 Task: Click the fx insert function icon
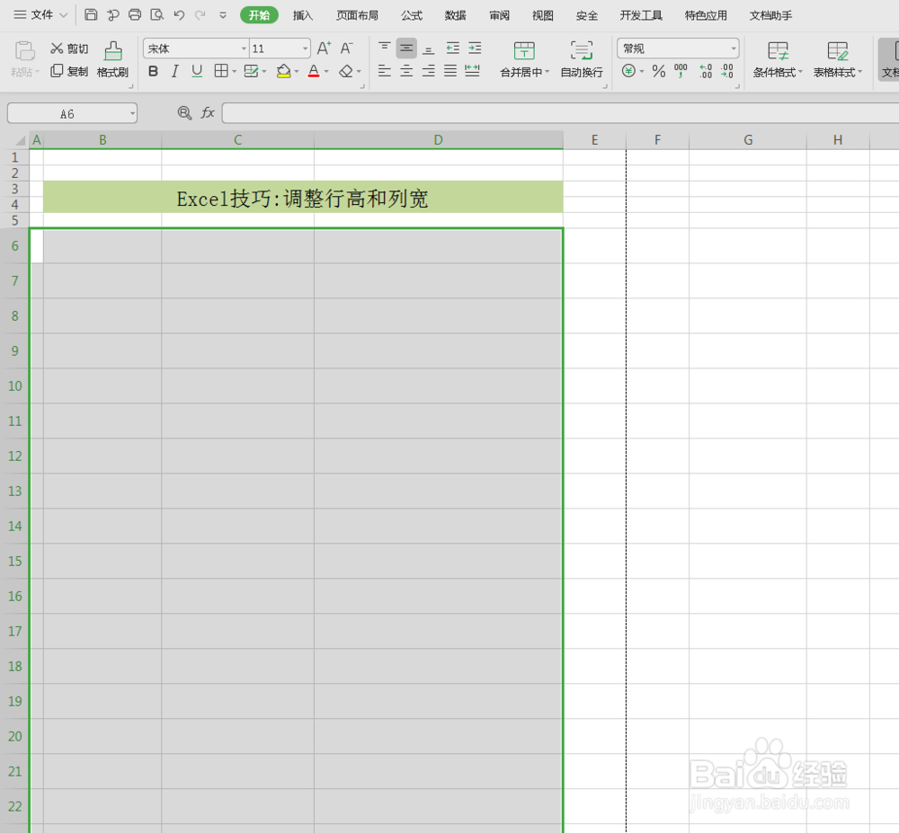click(208, 113)
